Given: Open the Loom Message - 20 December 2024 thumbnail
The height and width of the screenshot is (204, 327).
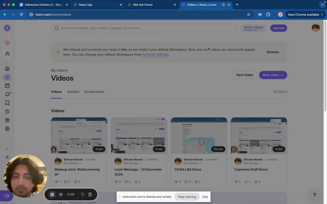Looking at the screenshot, I should 139,135.
